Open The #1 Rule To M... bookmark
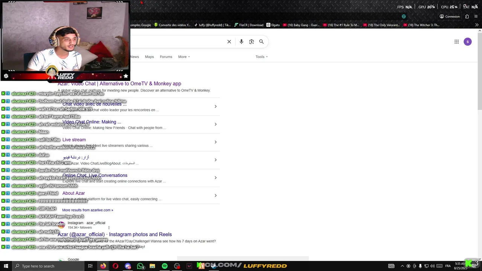Image resolution: width=482 pixels, height=271 pixels. point(341,25)
